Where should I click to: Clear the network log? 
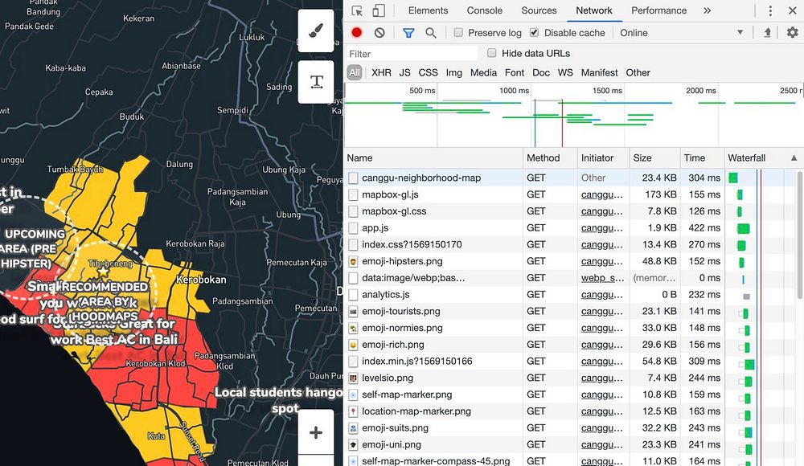[379, 33]
